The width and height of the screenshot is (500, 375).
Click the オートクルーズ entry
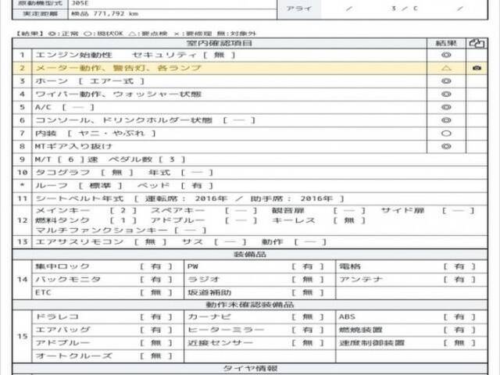(108, 356)
